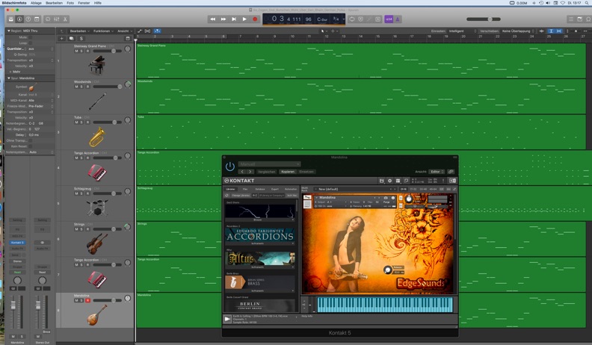Collapse the Spur Mandolina section
This screenshot has width=592, height=345.
tap(9, 78)
